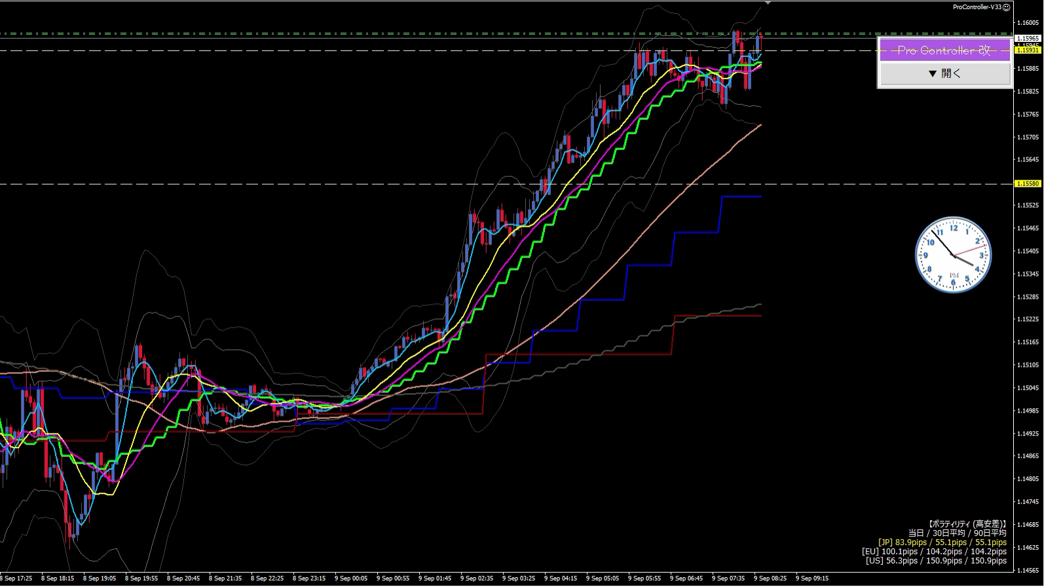Click the 1.15225 price scale value
The height and width of the screenshot is (587, 1044).
point(1027,320)
